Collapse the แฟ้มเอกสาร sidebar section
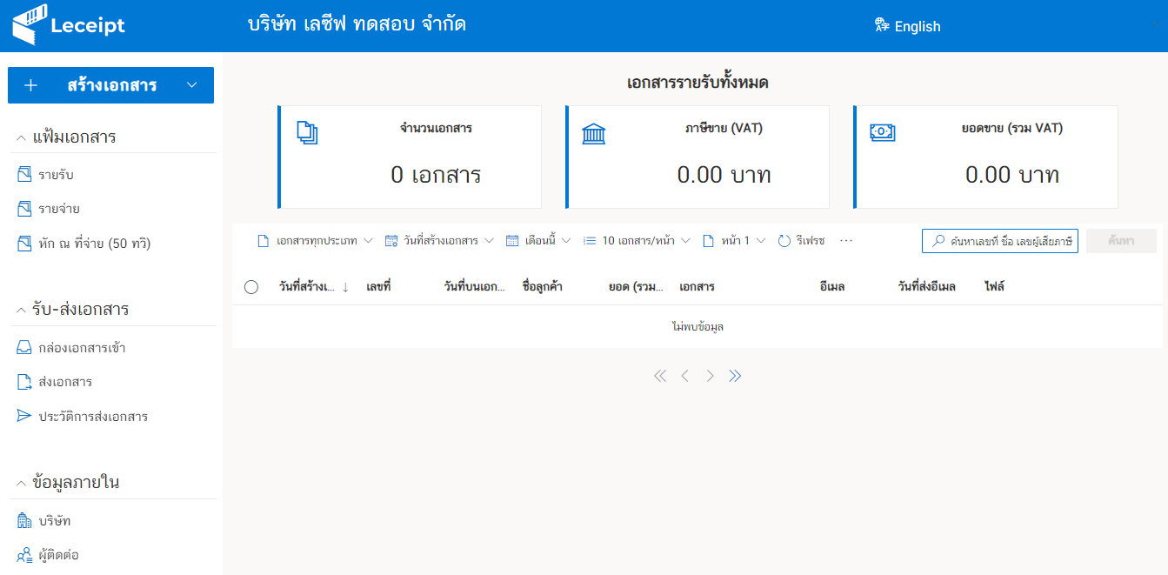The width and height of the screenshot is (1168, 575). 22,137
